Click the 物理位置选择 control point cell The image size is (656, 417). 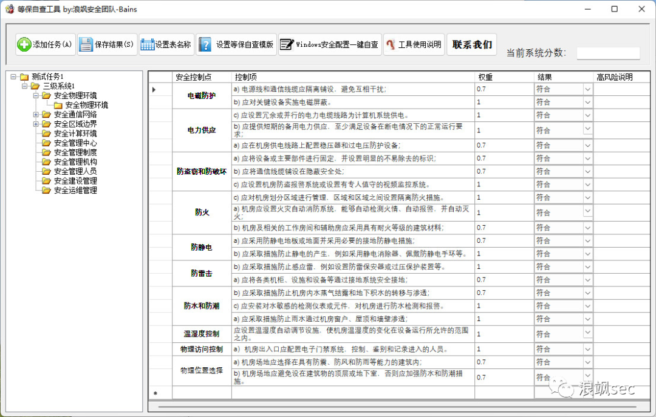[202, 371]
